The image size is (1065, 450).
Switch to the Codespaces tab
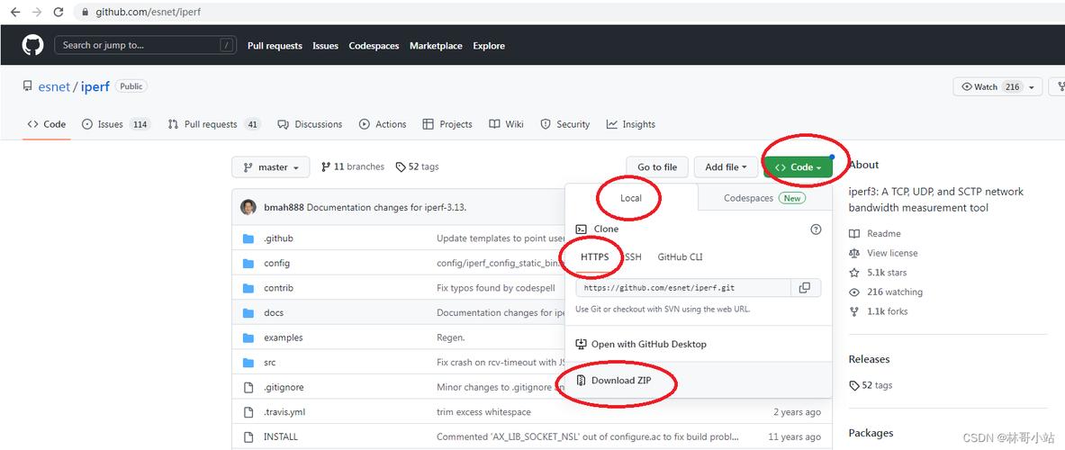click(765, 198)
